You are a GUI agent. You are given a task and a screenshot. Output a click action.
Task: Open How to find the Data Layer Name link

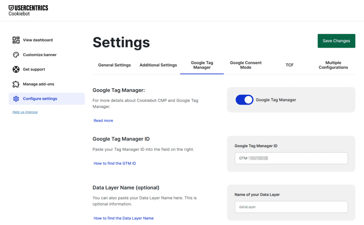tap(123, 218)
